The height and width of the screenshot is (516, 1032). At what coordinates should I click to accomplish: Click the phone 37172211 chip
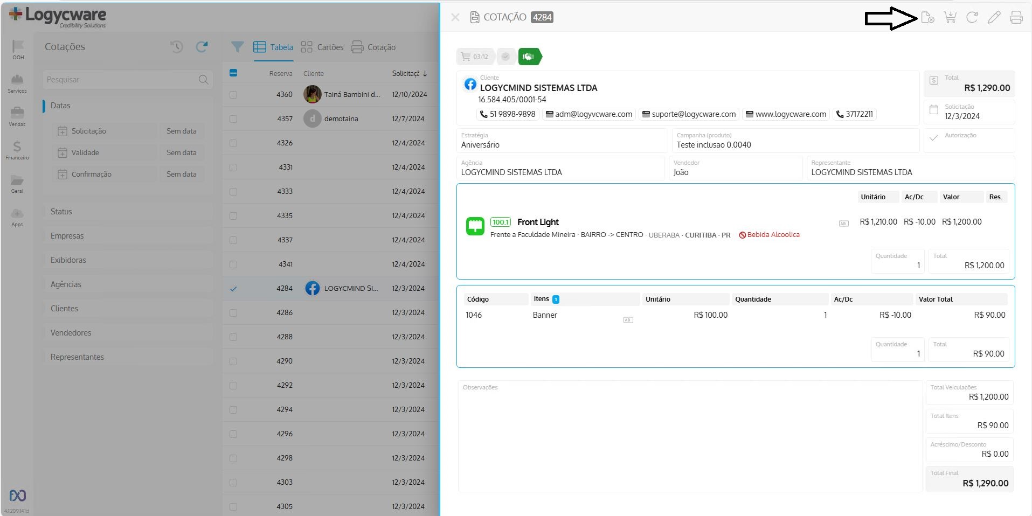tap(854, 114)
